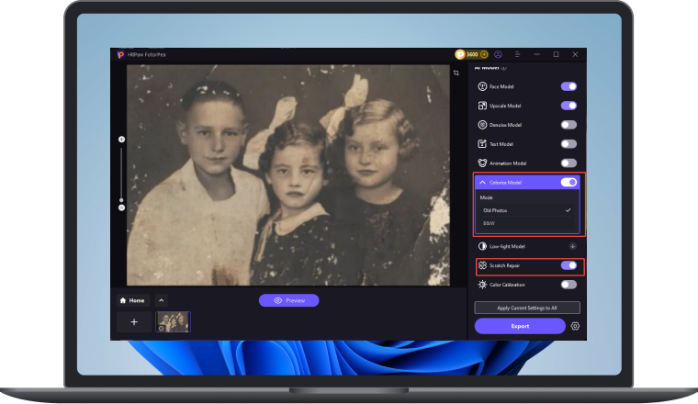Open export settings gear icon
Image resolution: width=698 pixels, height=404 pixels.
point(575,326)
